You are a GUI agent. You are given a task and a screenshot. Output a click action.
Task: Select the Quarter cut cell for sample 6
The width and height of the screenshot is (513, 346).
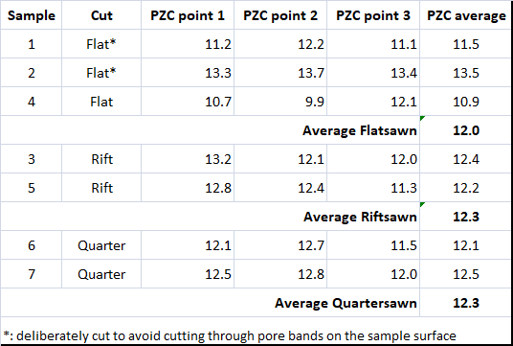pos(101,245)
